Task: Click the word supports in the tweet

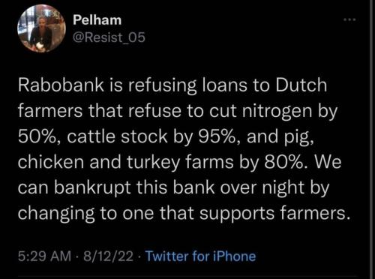Action: [x=237, y=214]
